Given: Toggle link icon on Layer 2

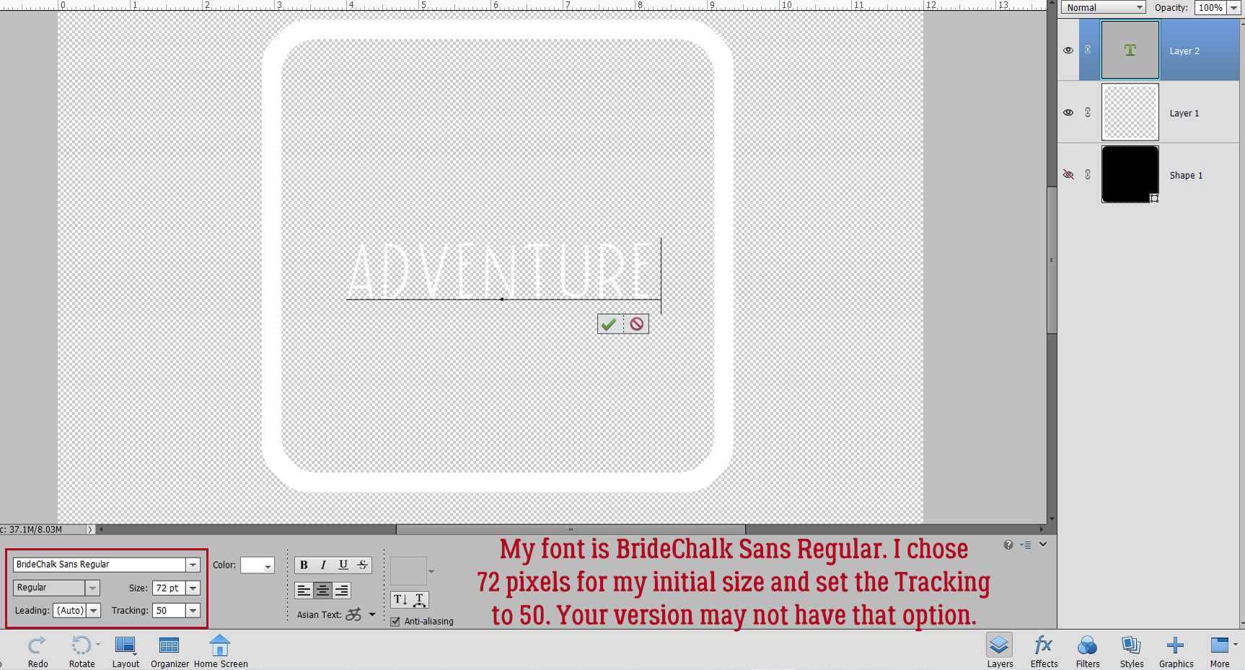Looking at the screenshot, I should coord(1088,50).
